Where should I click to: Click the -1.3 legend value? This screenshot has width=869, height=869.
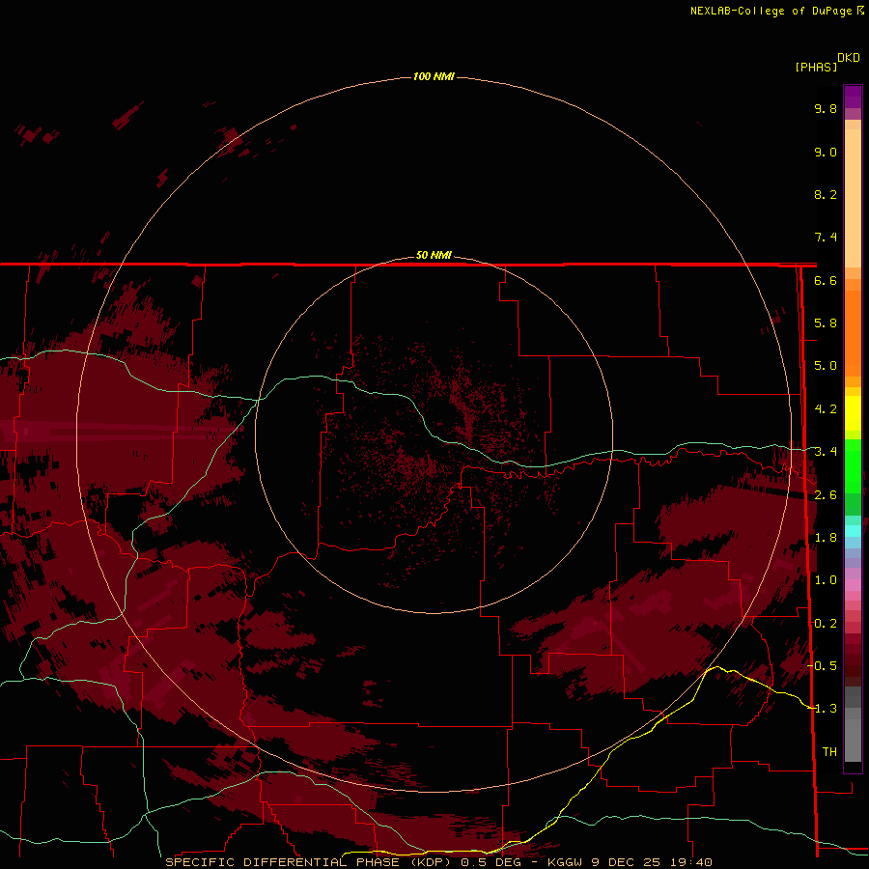tap(823, 709)
